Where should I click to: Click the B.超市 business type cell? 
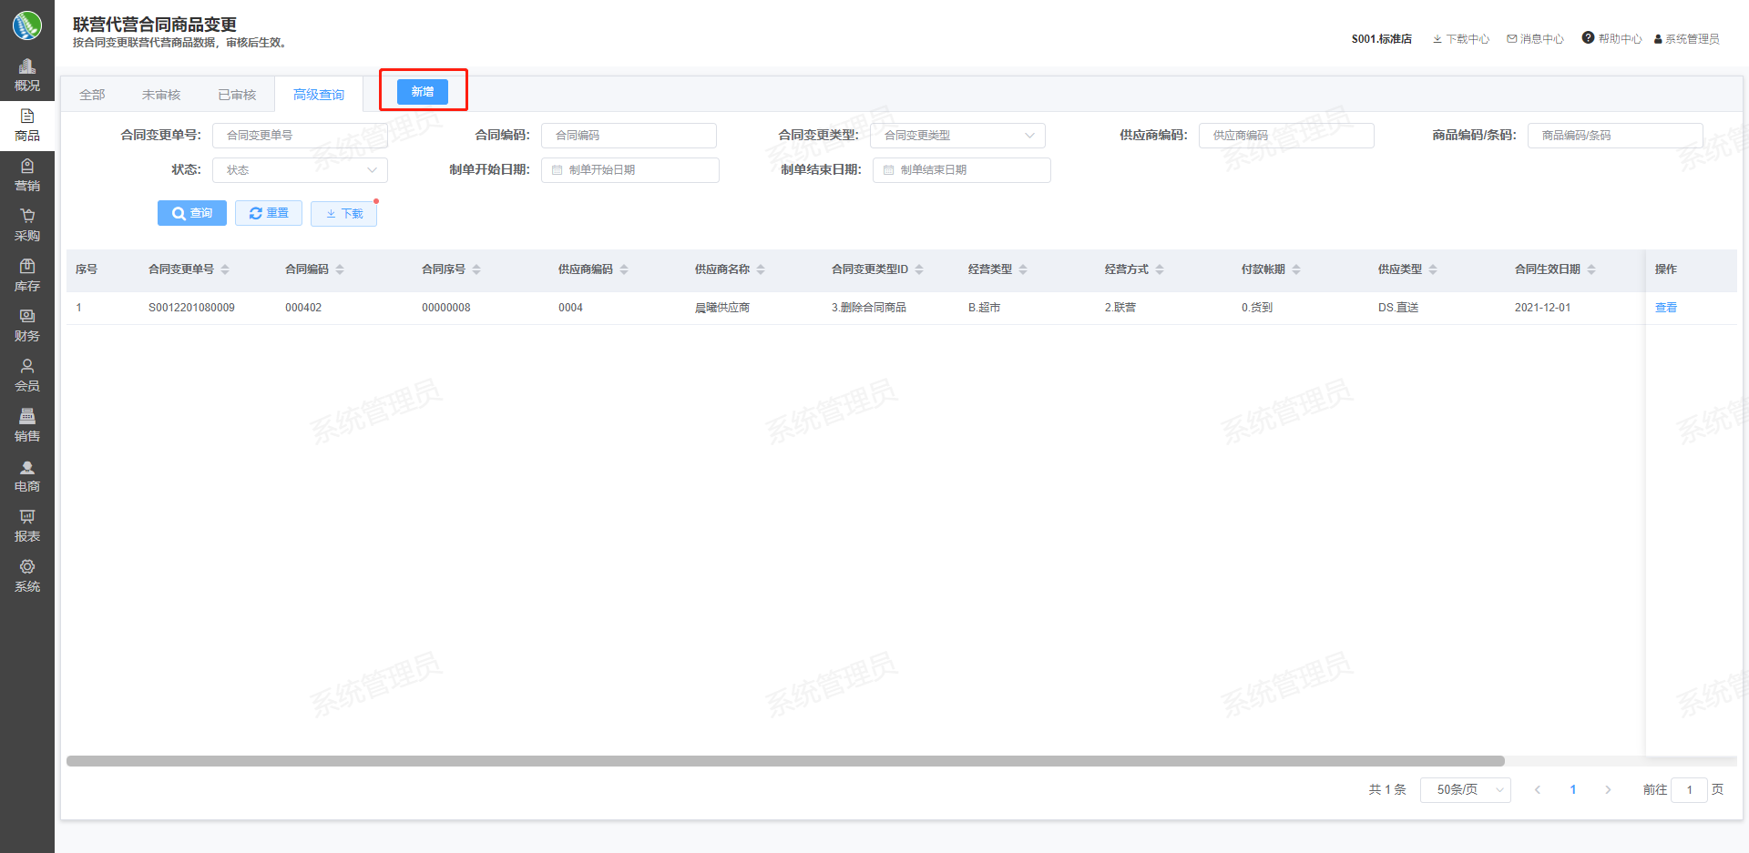coord(984,308)
